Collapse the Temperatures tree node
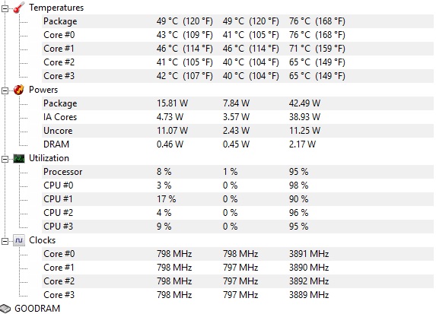This screenshot has width=436, height=314. [5, 8]
